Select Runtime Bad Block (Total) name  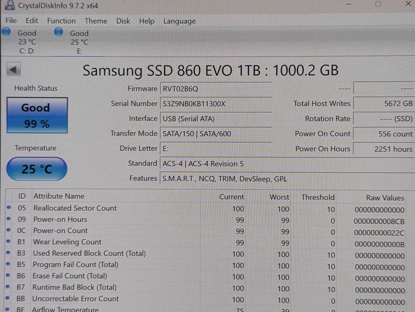point(74,287)
